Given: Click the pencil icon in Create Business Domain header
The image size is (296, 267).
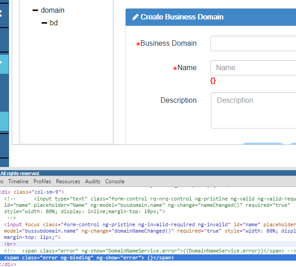Looking at the screenshot, I should [x=136, y=17].
